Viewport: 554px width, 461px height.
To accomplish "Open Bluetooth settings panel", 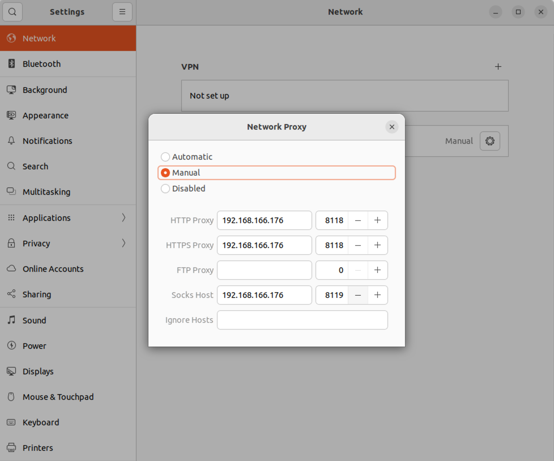I will tap(68, 64).
